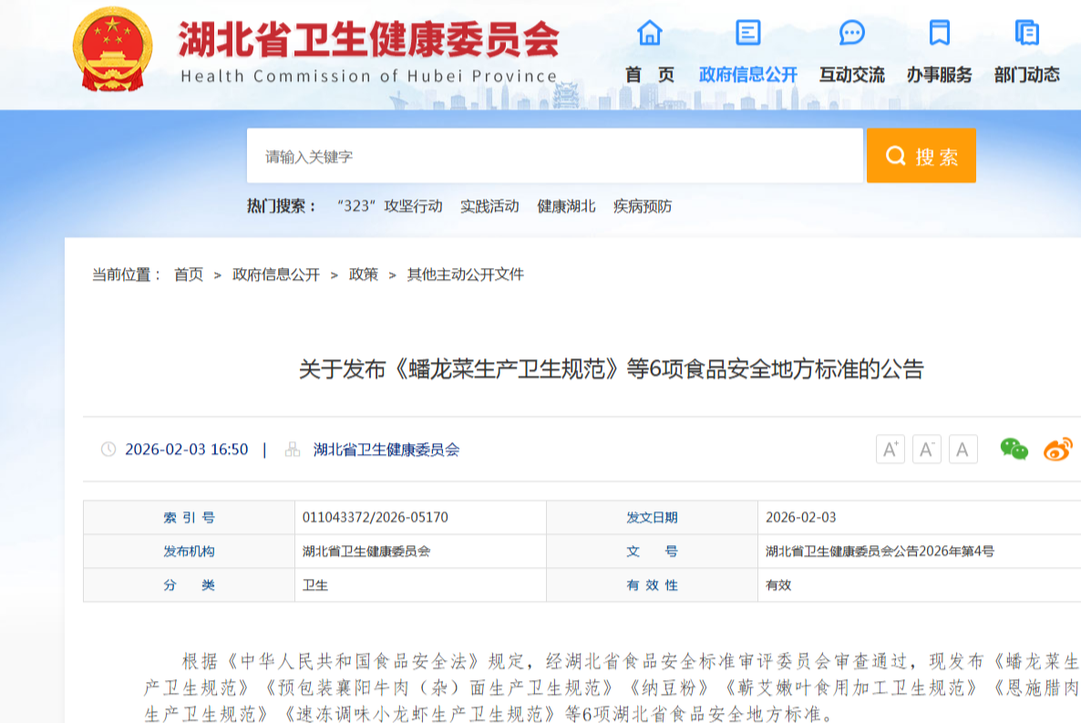Screen dimensions: 1081x723
Task: Select hot search term 健康湖北
Action: [x=566, y=206]
